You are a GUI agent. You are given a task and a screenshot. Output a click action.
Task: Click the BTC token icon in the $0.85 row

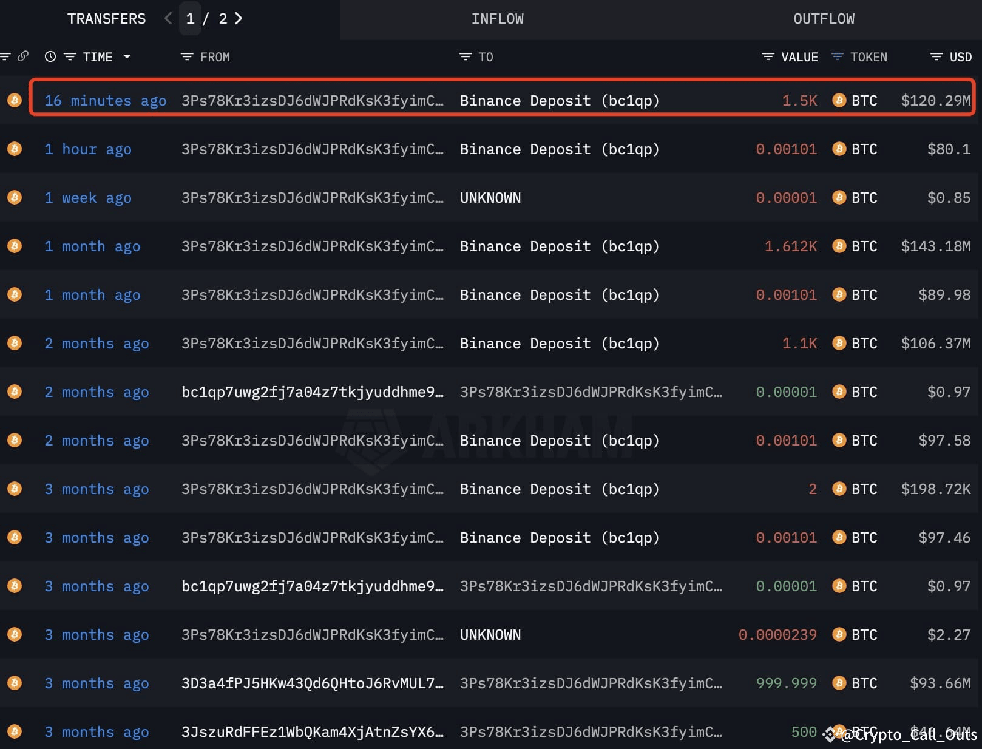839,197
